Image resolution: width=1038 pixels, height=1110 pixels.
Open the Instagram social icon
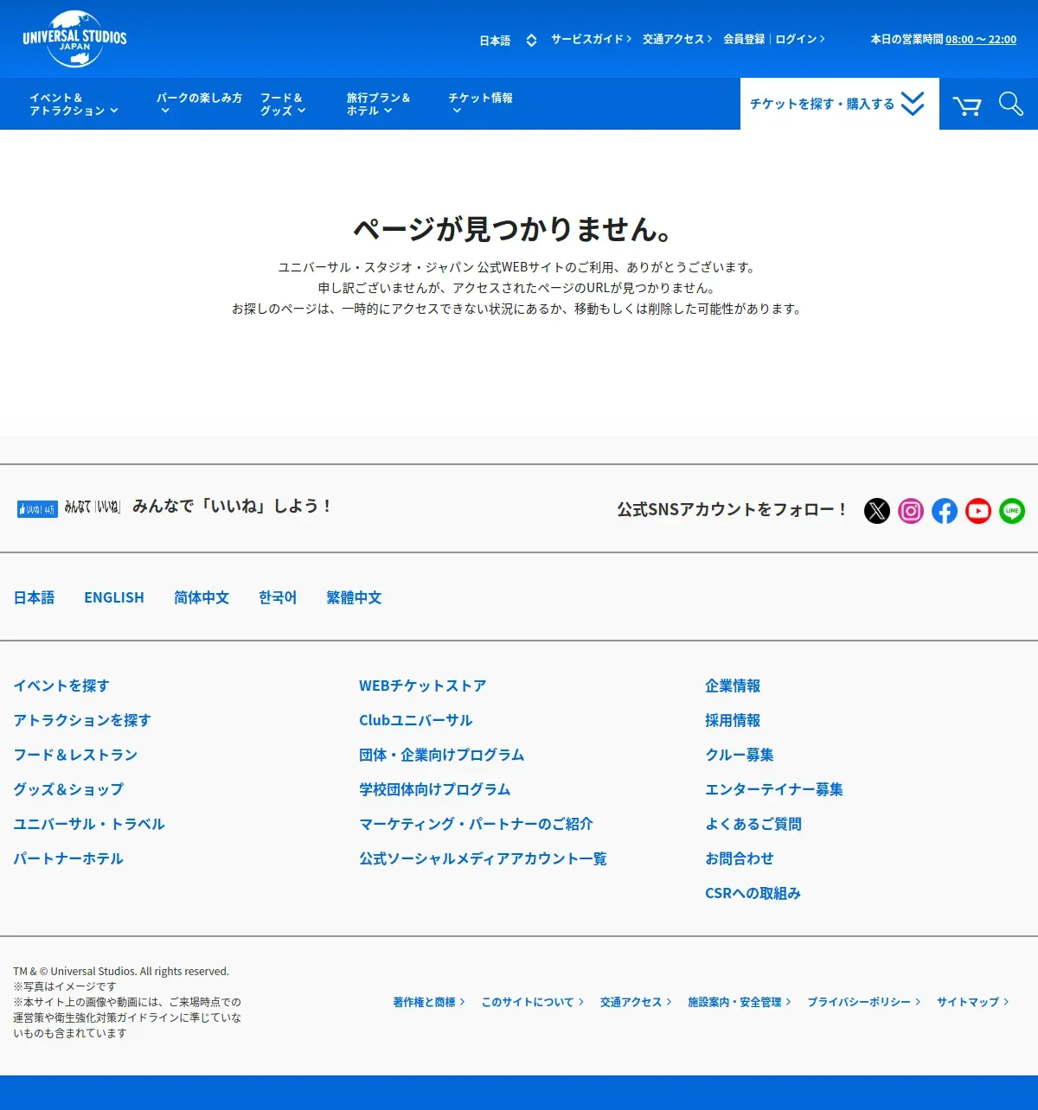tap(911, 511)
